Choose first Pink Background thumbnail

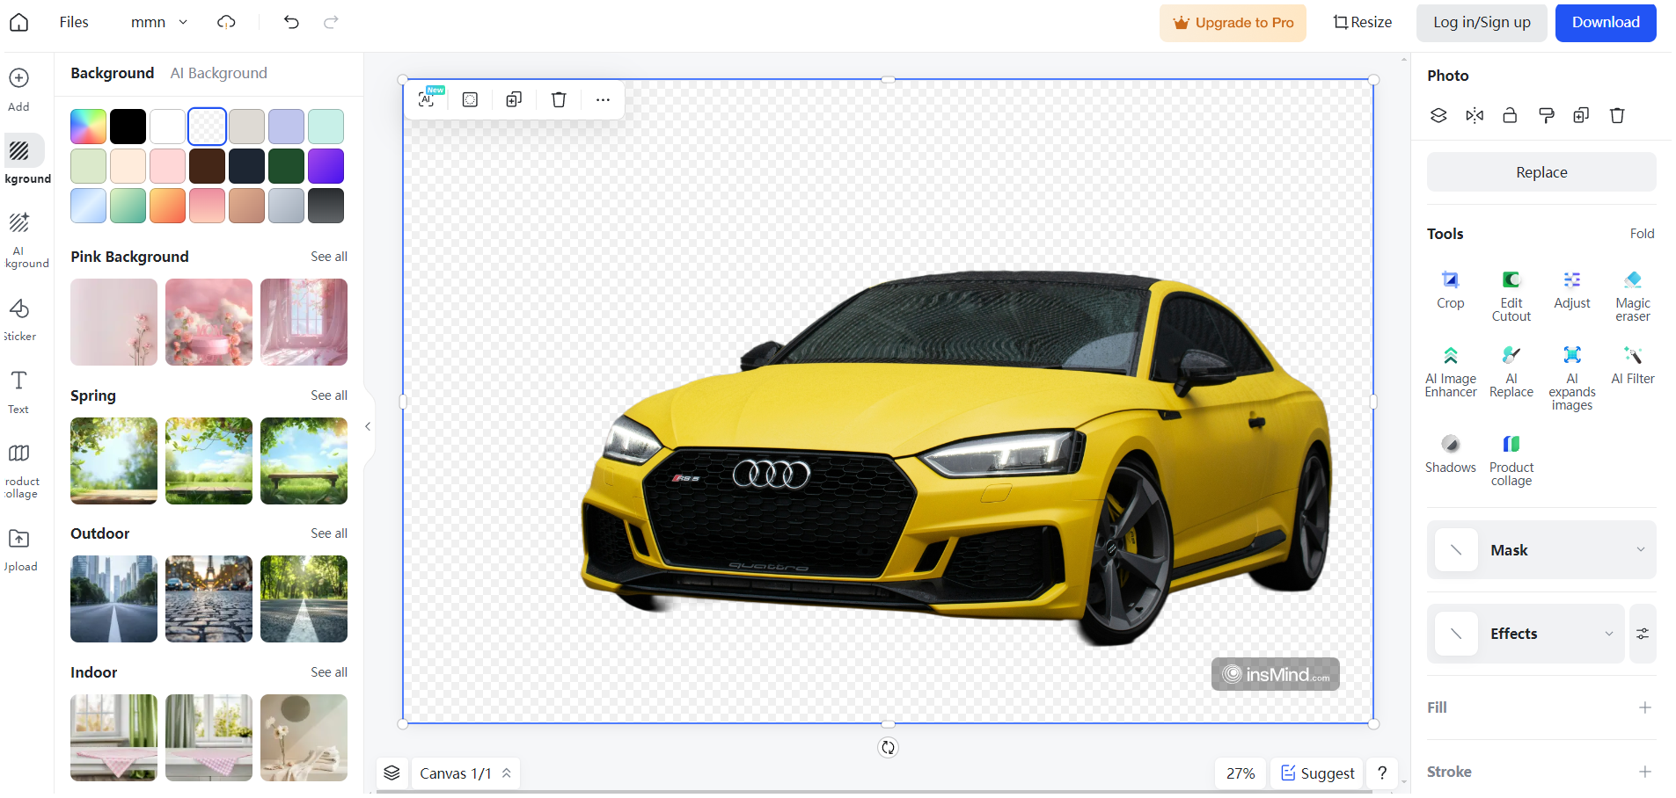113,322
